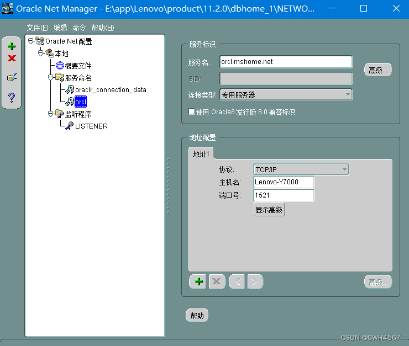Open the 编辑 menu
409x346 pixels.
pos(60,28)
